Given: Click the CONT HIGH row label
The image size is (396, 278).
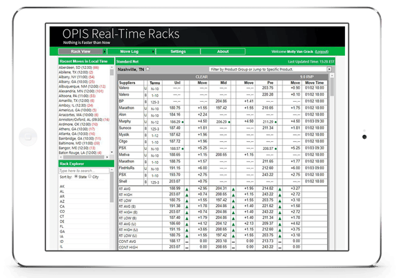Looking at the screenshot, I should [128, 248].
